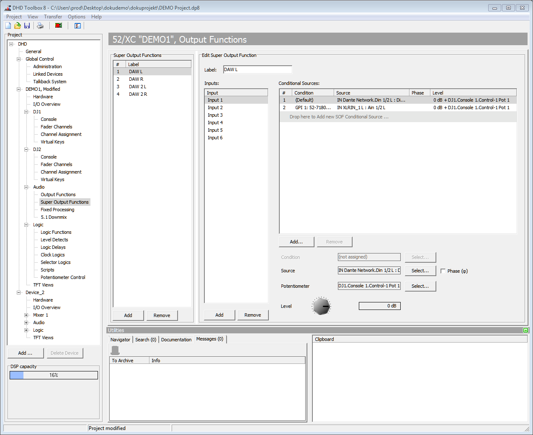Toggle the Phase (φ) checkbox
Screen dimensions: 533x435
click(x=443, y=271)
